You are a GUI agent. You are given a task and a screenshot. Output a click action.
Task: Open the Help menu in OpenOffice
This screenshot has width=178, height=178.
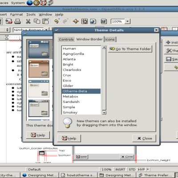(59, 15)
